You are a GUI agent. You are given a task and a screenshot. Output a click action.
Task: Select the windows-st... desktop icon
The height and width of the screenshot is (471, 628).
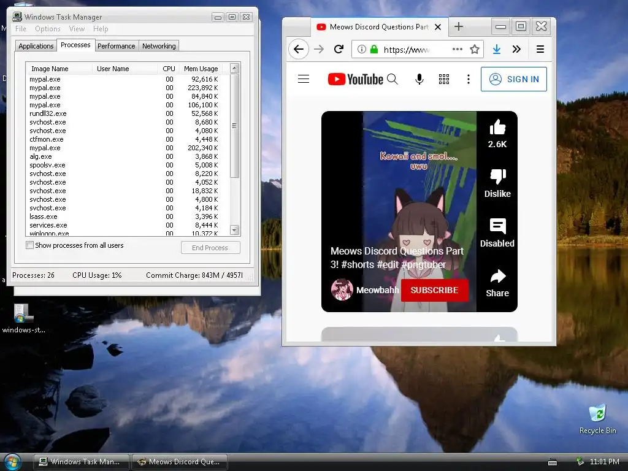point(23,319)
